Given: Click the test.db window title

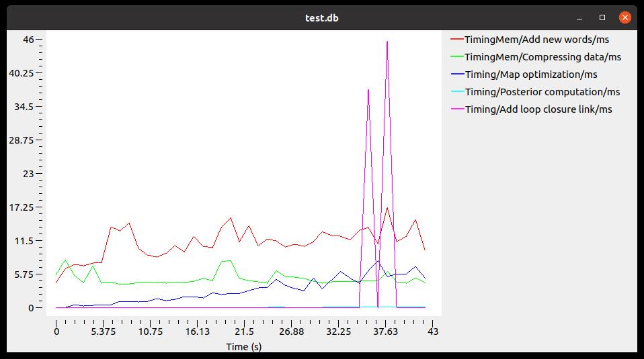Looking at the screenshot, I should 321,17.
